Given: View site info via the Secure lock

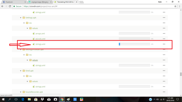Looking at the screenshot, I should (x=17, y=6).
